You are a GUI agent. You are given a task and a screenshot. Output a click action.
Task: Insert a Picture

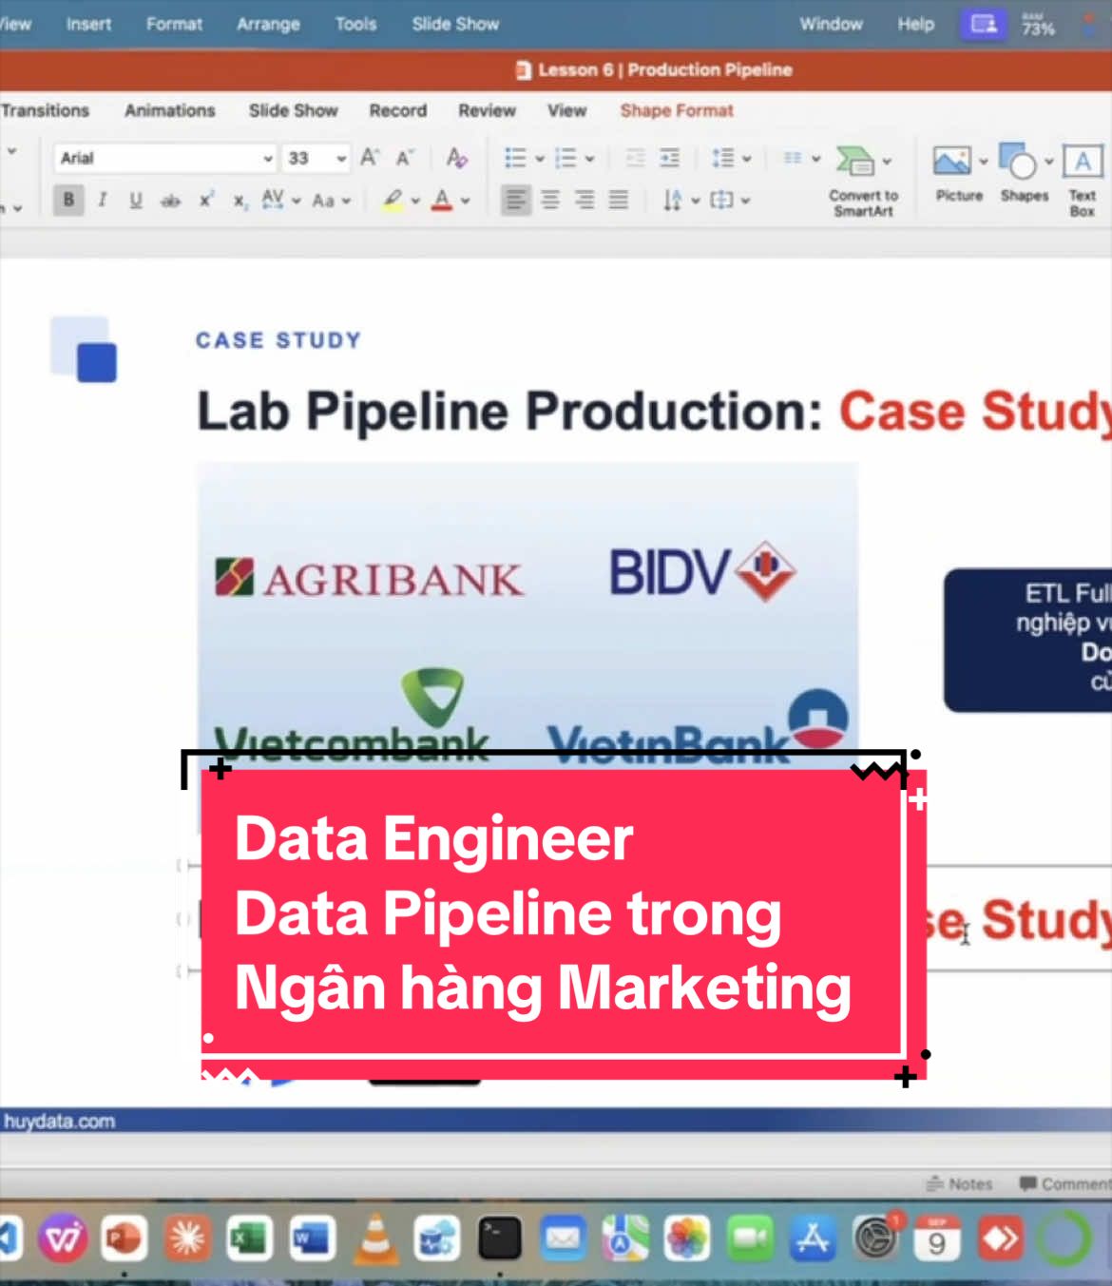959,175
